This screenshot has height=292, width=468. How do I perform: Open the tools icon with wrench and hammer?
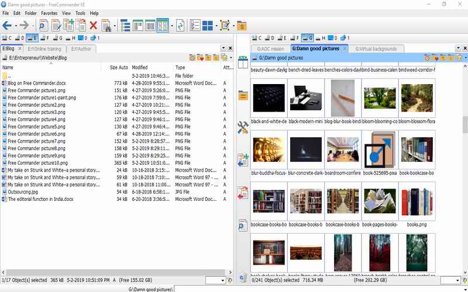(x=243, y=128)
